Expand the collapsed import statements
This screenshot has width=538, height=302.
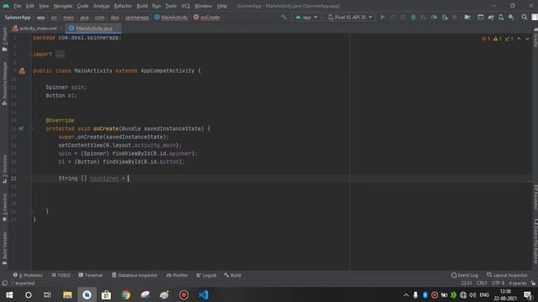pos(60,54)
